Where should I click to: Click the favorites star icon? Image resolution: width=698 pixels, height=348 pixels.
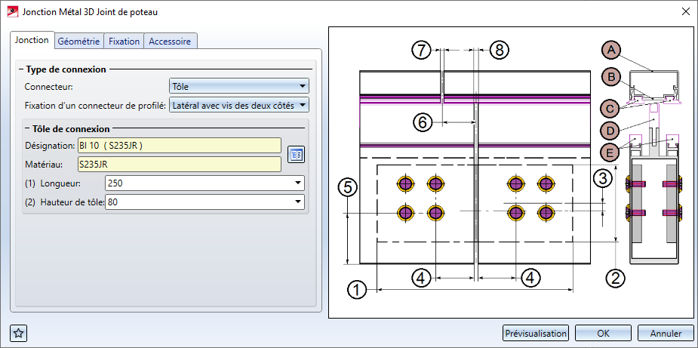click(19, 333)
